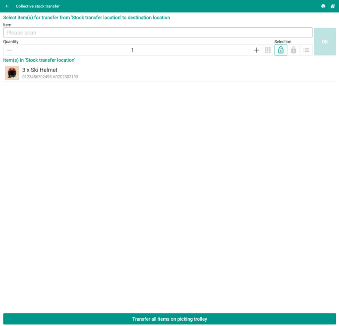Click the 'Please scan' item field
Viewport: 339px width, 326px height.
tap(158, 33)
